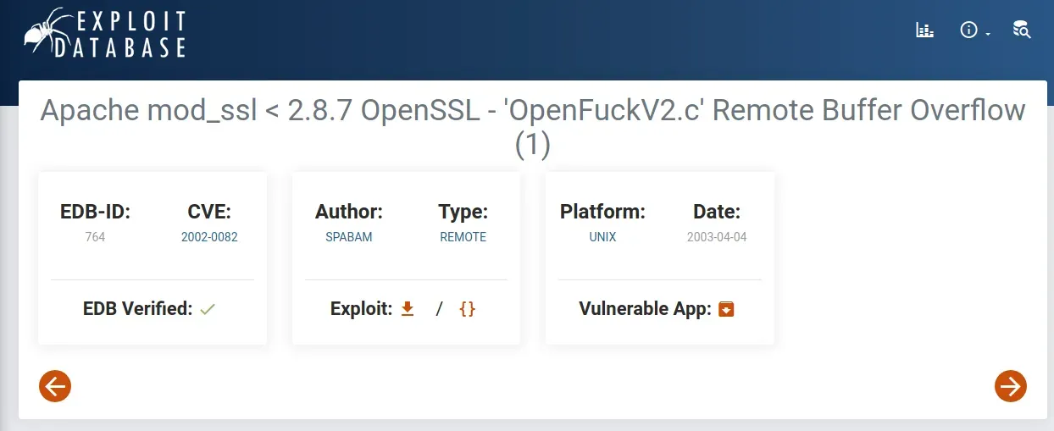This screenshot has width=1054, height=431.
Task: Click the date 2003-04-04
Action: 717,237
